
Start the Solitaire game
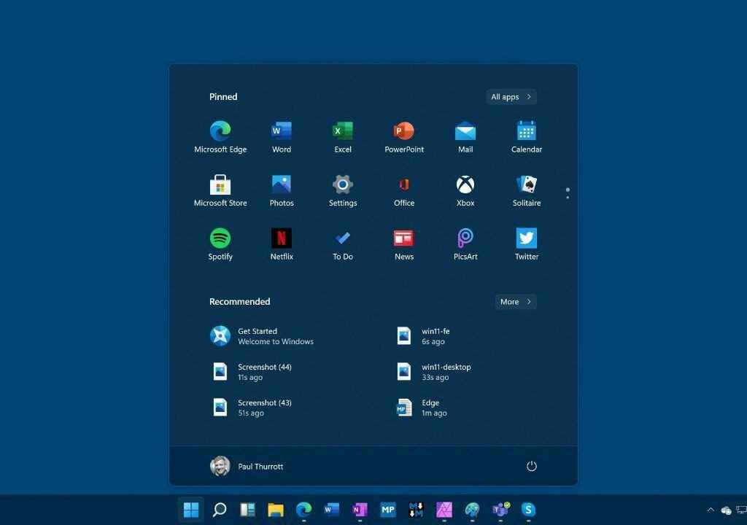pos(527,190)
